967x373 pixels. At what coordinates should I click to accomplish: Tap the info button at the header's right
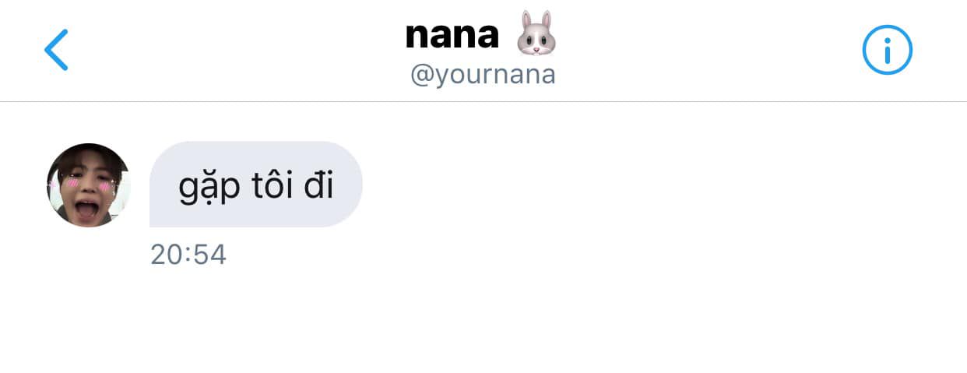[x=887, y=50]
